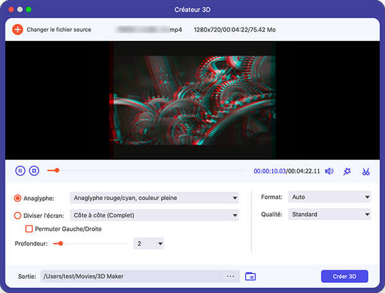This screenshot has width=385, height=293.
Task: Click the Créateur 3D window title
Action: point(193,10)
